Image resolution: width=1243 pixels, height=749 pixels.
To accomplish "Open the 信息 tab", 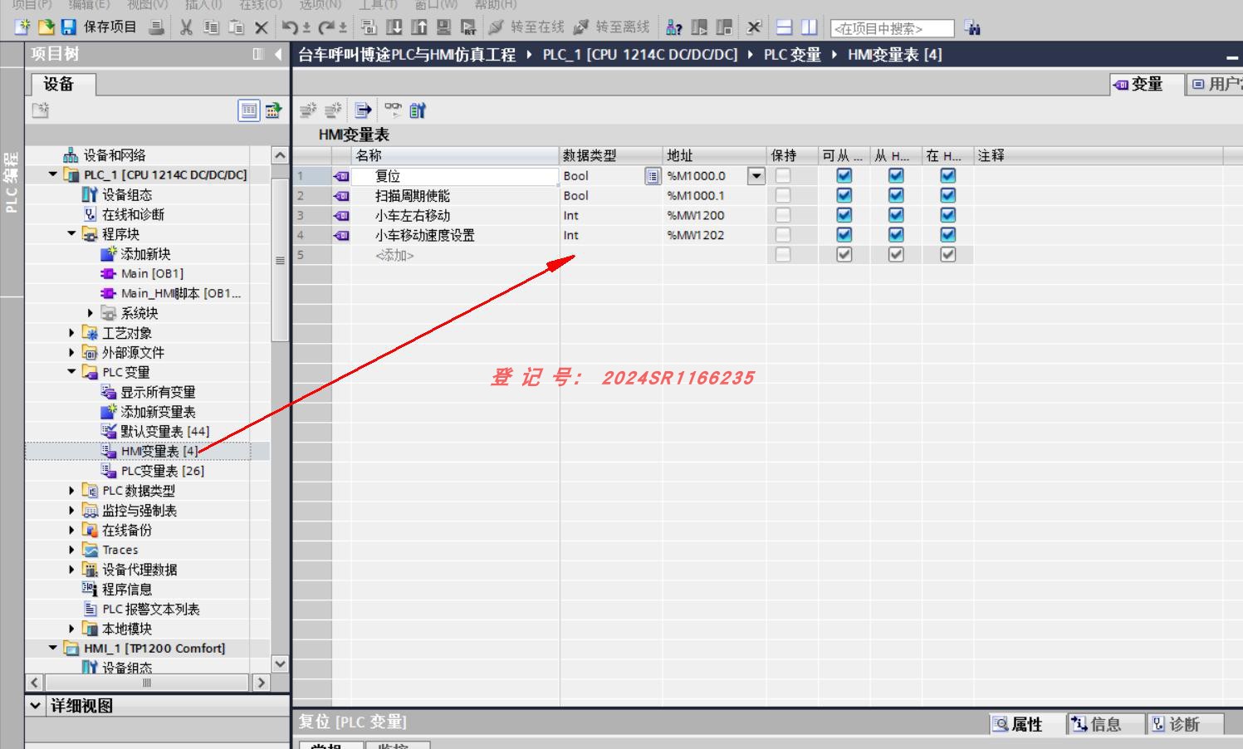I will pyautogui.click(x=1104, y=724).
